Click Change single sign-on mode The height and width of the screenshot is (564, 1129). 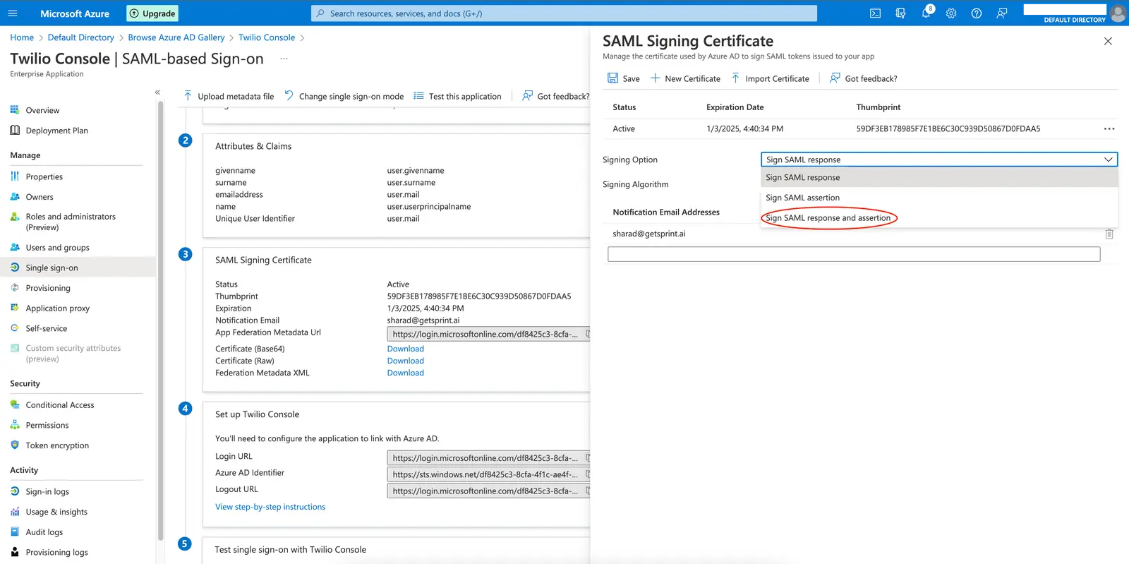point(344,96)
